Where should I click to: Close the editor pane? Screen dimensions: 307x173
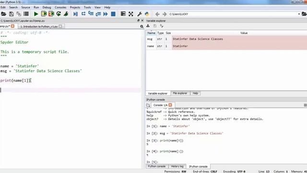point(142,20)
